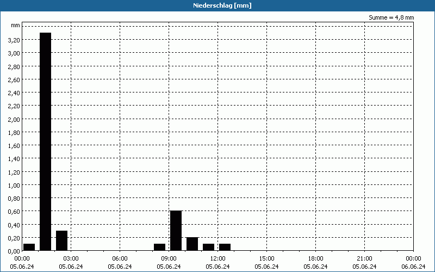Select the 18:00 time label
The image size is (435, 272).
pos(316,259)
